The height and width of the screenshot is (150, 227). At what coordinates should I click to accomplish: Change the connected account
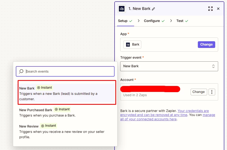click(x=199, y=92)
